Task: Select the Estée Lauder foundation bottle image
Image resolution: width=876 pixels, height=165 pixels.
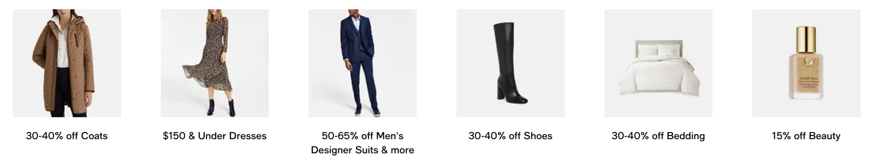Action: [806, 63]
